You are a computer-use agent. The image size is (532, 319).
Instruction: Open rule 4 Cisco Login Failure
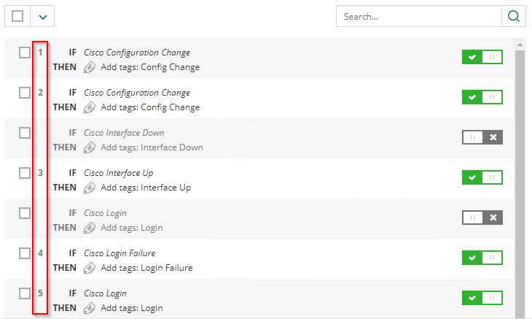tap(120, 253)
